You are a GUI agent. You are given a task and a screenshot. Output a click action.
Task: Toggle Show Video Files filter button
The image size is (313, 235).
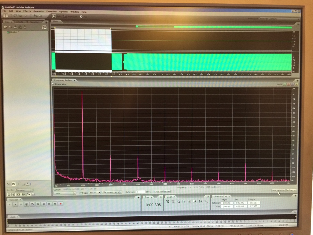coord(19,194)
